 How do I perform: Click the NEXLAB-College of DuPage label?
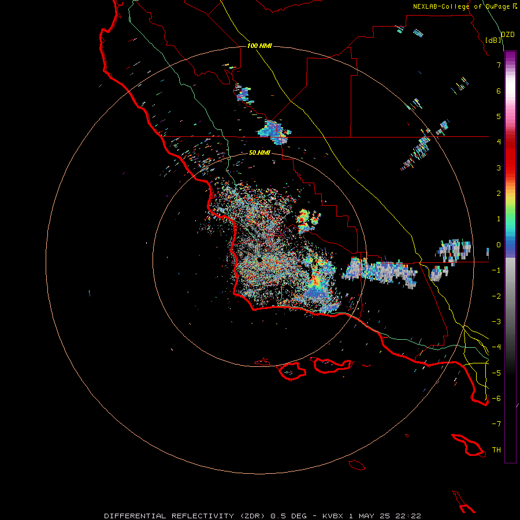(x=461, y=6)
